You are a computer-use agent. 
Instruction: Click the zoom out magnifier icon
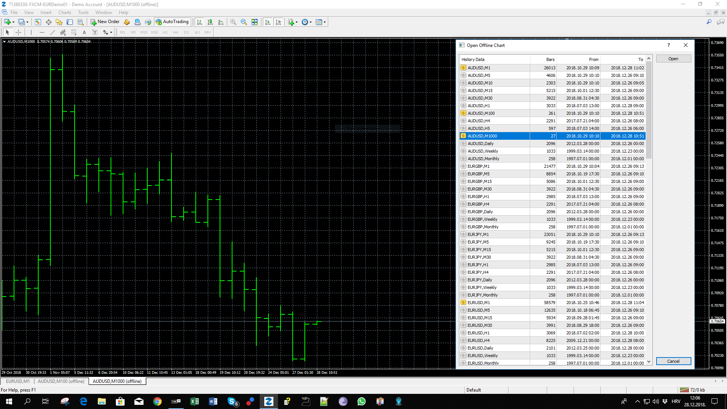point(244,22)
